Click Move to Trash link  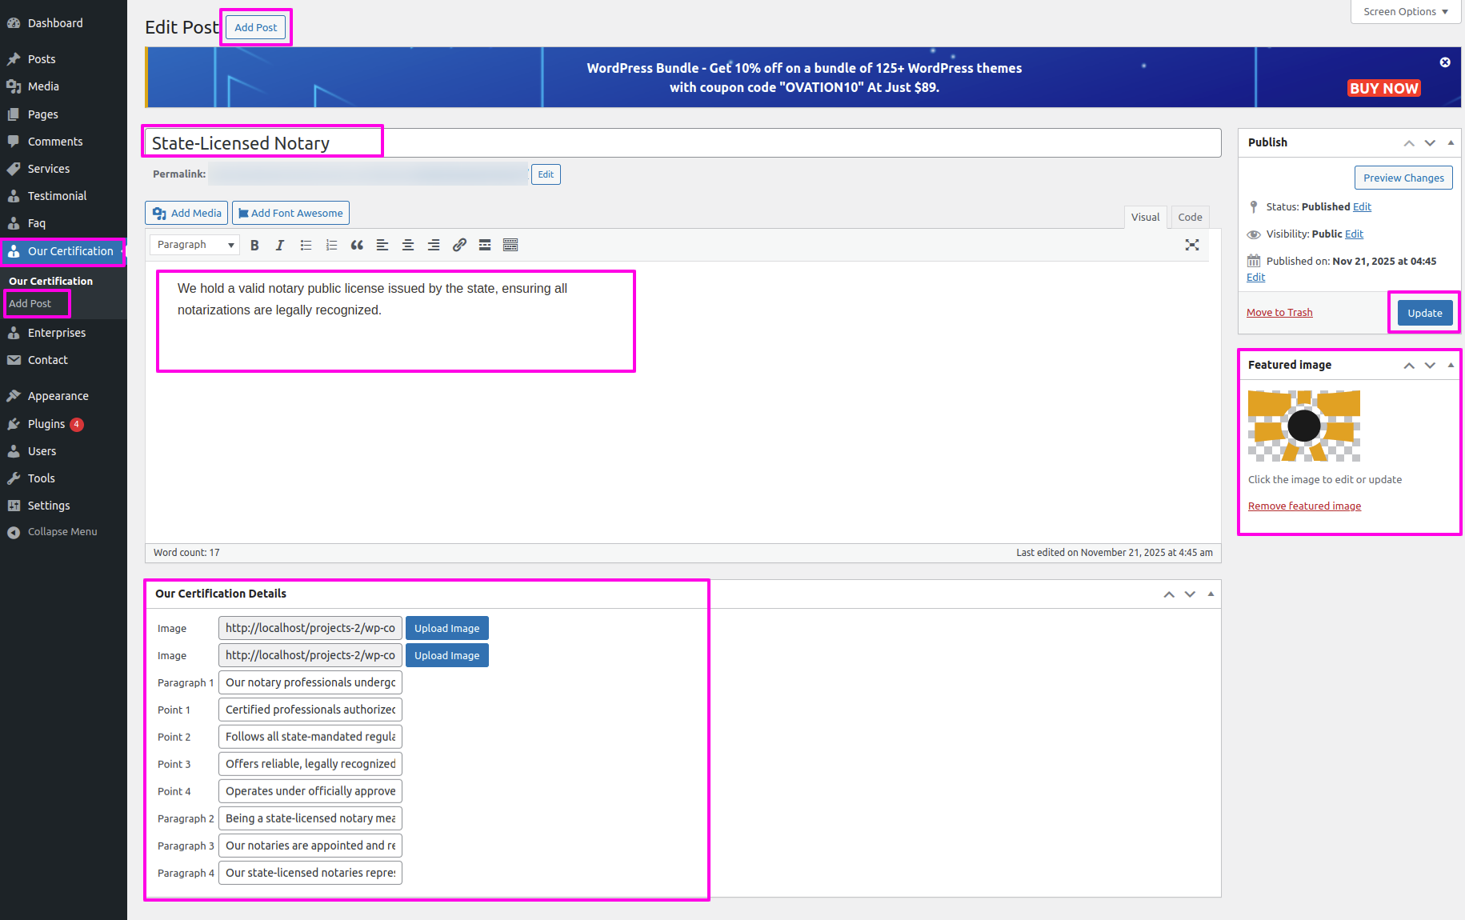click(1279, 313)
